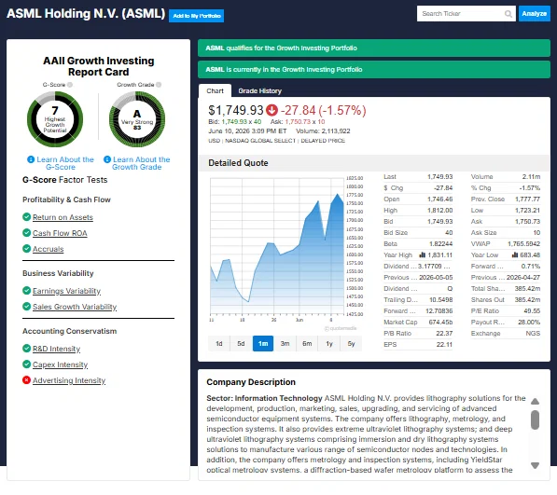557x495 pixels.
Task: Click the Year High bar chart icon
Action: [423, 254]
